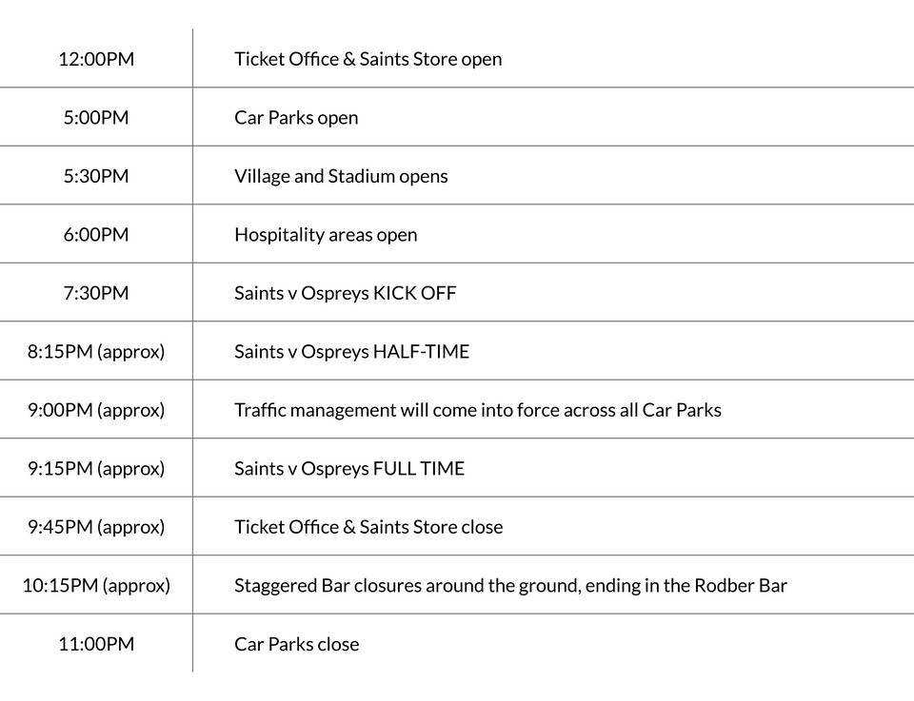914x701 pixels.
Task: Click the 12:00PM time cell
Action: coord(96,59)
